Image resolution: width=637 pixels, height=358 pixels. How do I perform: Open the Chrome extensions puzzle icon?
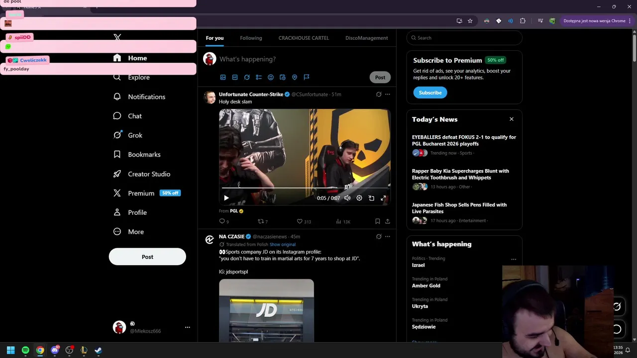(x=523, y=21)
